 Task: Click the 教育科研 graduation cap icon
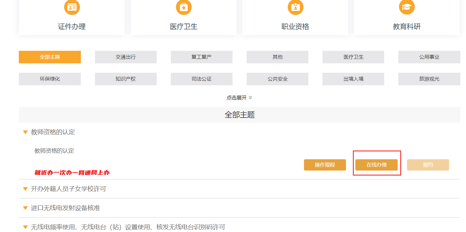pos(406,7)
